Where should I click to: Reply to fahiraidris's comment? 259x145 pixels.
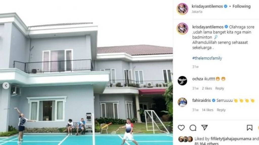click(221, 110)
